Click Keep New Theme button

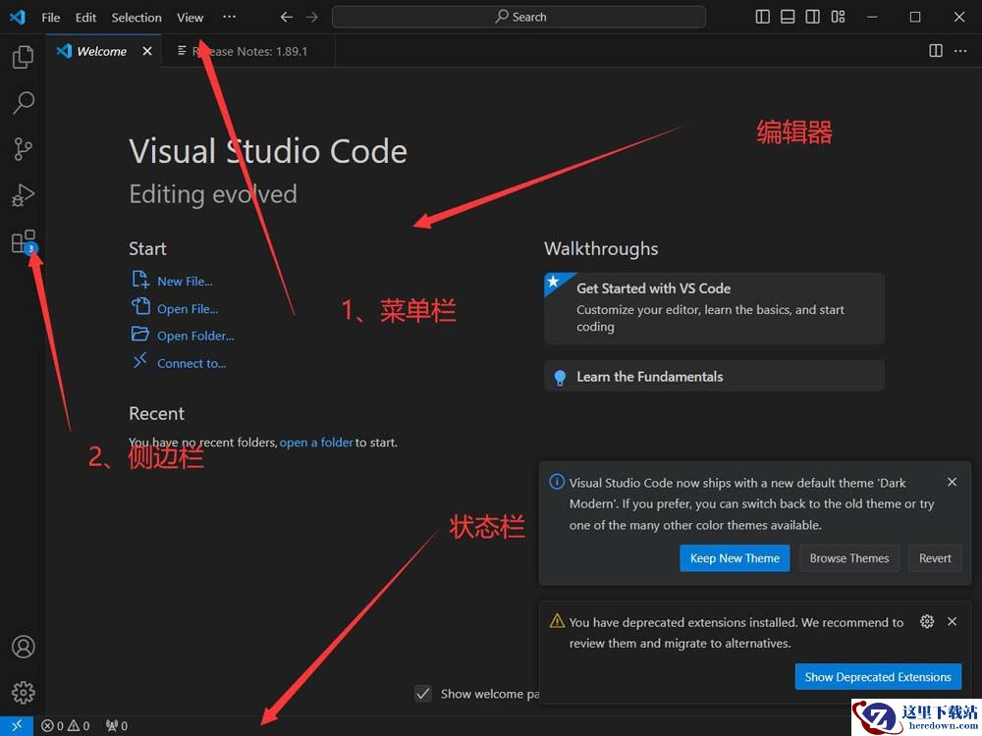click(x=735, y=558)
